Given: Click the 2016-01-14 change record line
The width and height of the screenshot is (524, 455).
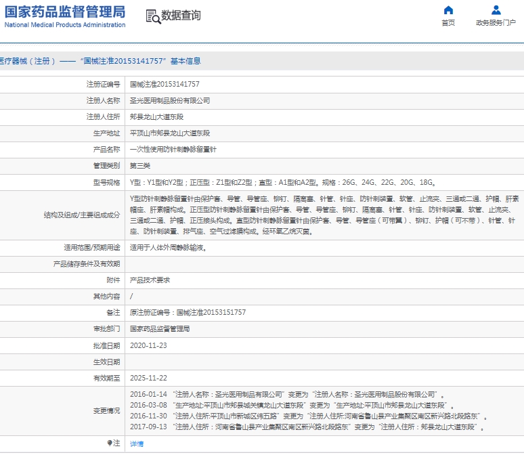Looking at the screenshot, I should [x=287, y=395].
